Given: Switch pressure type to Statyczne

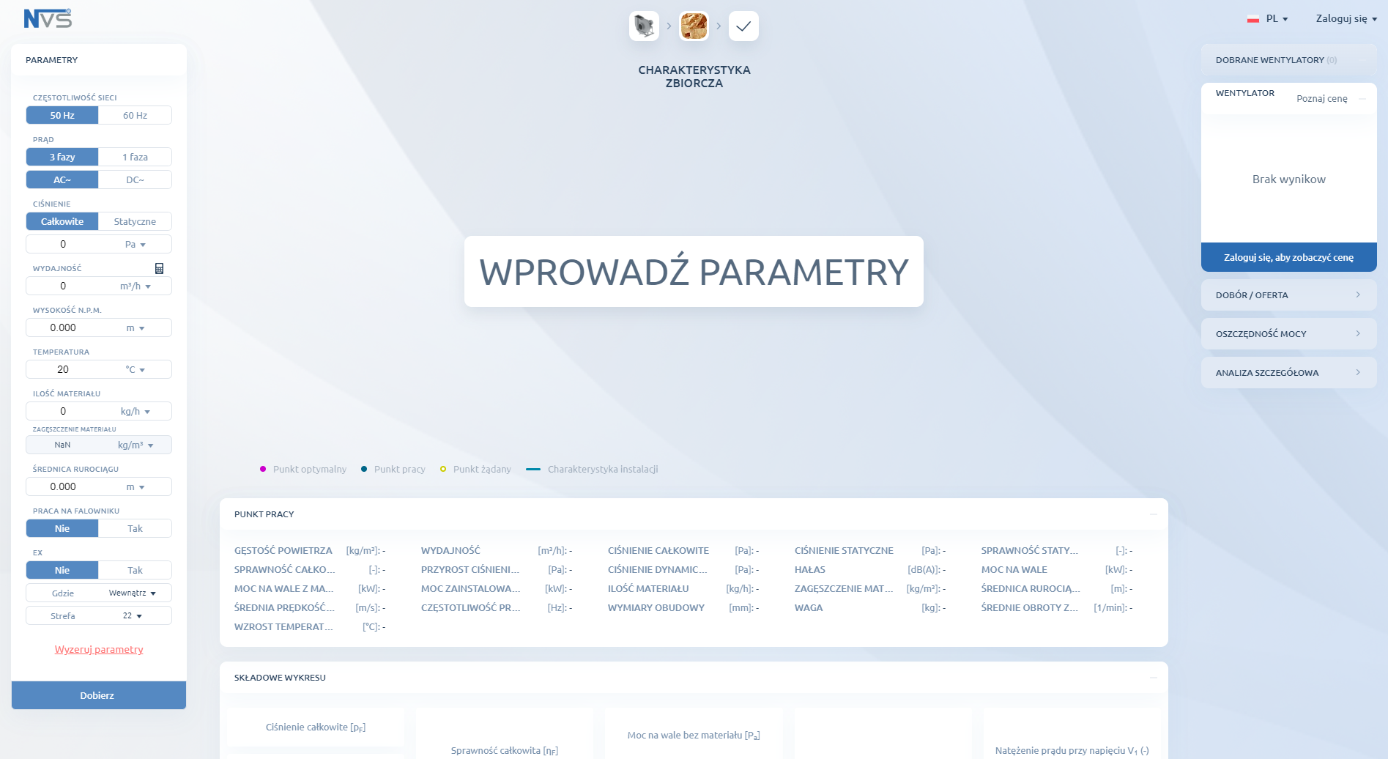Looking at the screenshot, I should click(x=135, y=221).
